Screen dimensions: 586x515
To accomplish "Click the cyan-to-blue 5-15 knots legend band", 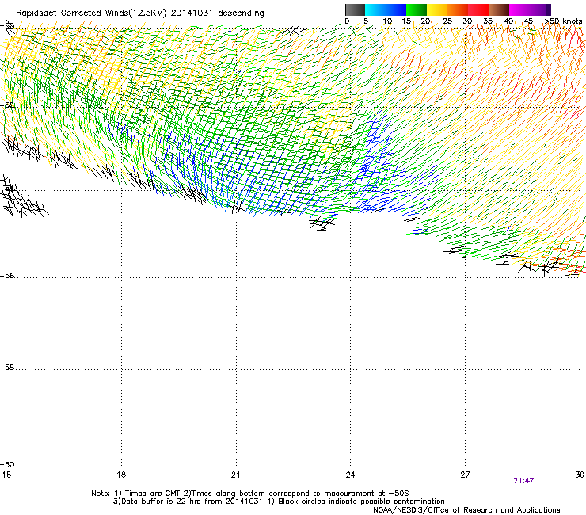I will pos(386,10).
